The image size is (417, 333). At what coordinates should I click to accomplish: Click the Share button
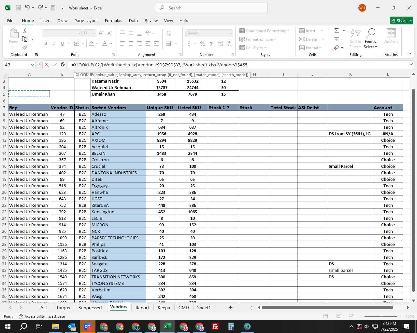401,20
